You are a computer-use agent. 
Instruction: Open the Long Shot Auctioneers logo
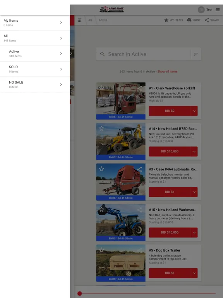click(111, 9)
